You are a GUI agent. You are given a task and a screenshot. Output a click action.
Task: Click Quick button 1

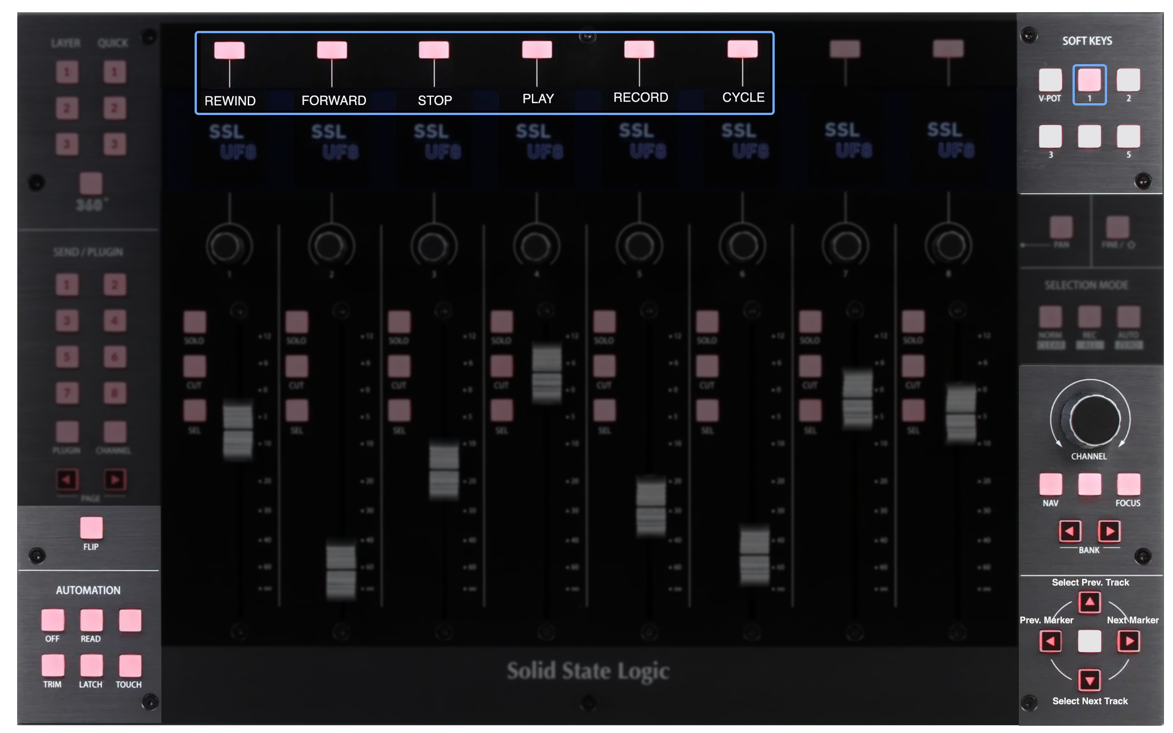click(115, 72)
